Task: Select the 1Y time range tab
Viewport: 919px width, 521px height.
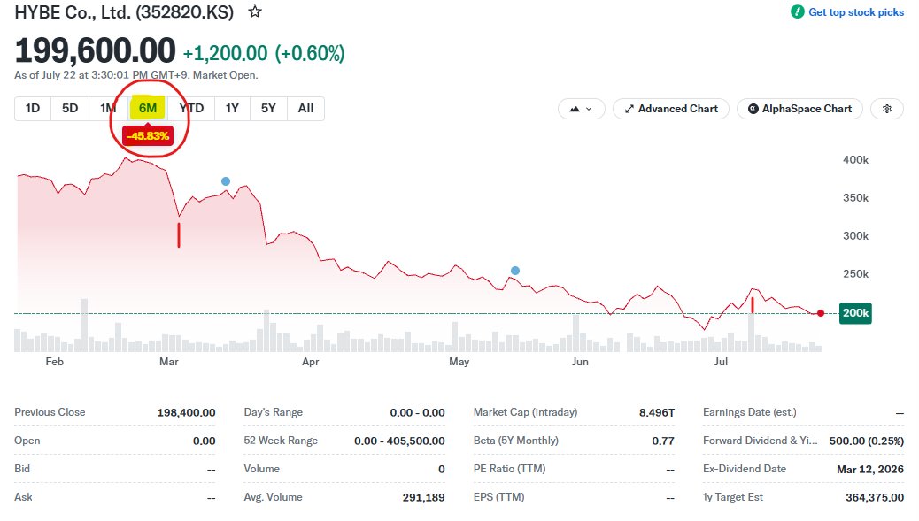Action: (x=232, y=108)
